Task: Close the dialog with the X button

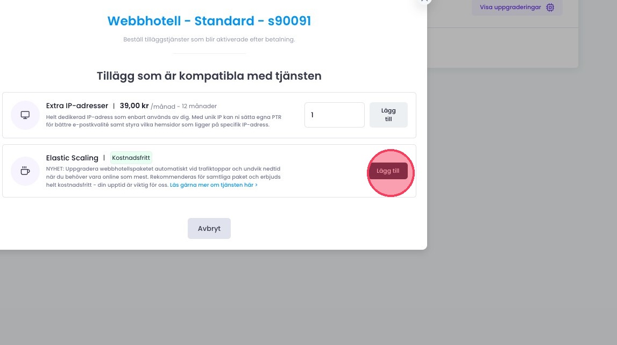Action: tap(424, 2)
